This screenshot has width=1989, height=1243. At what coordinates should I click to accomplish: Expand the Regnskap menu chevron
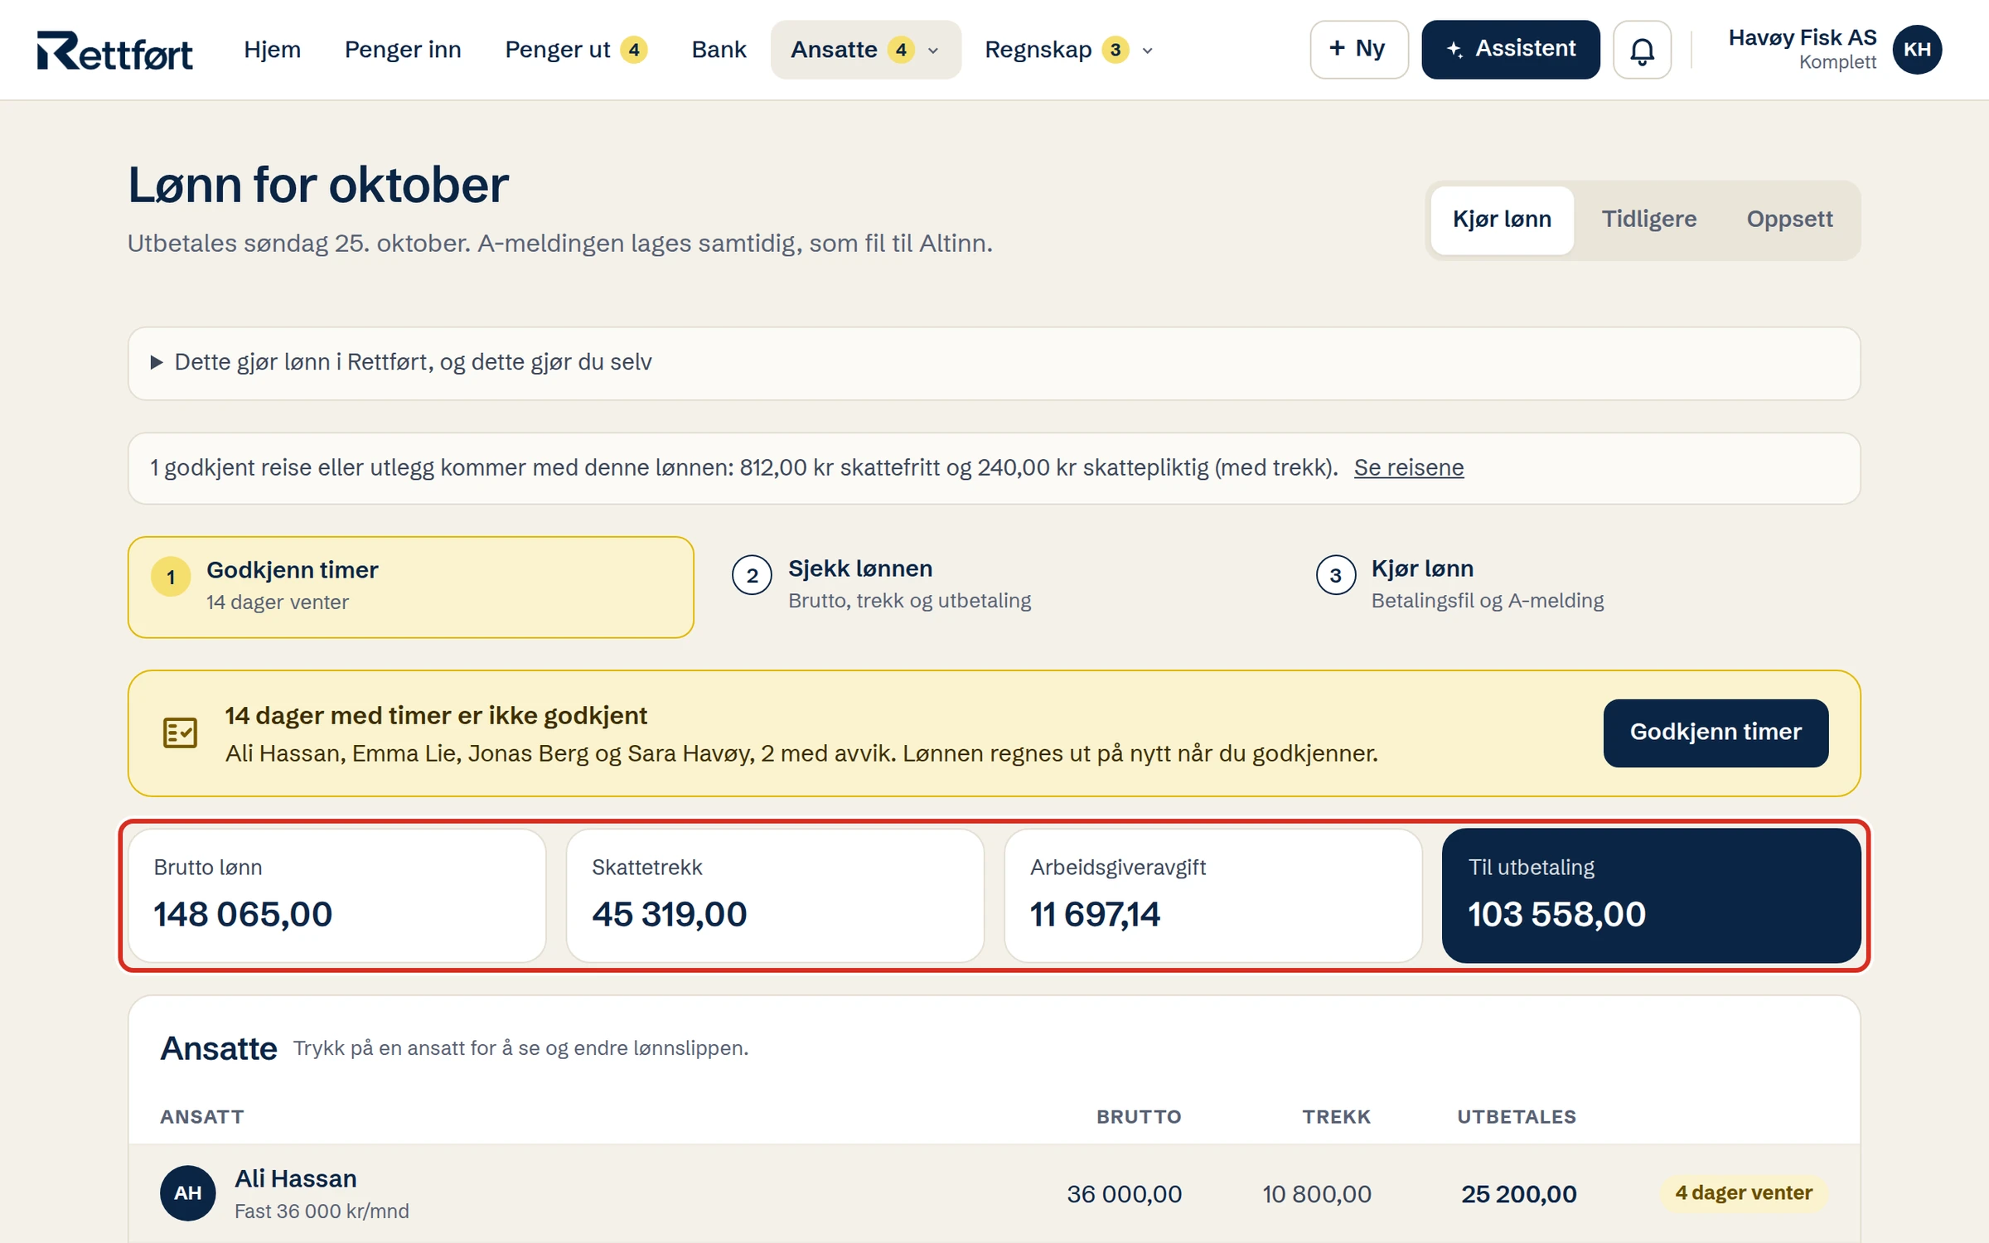(1148, 51)
